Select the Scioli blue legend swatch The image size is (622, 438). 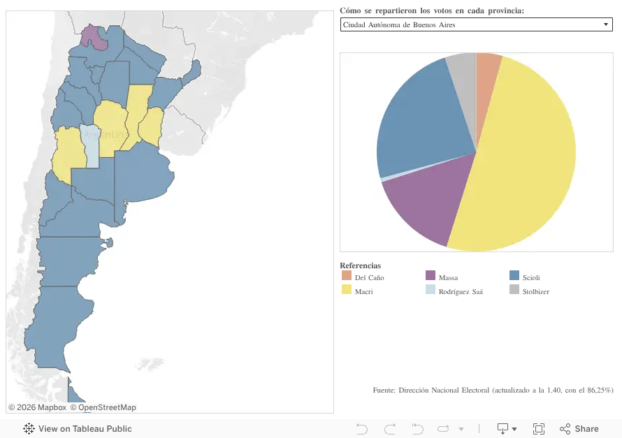coord(514,275)
